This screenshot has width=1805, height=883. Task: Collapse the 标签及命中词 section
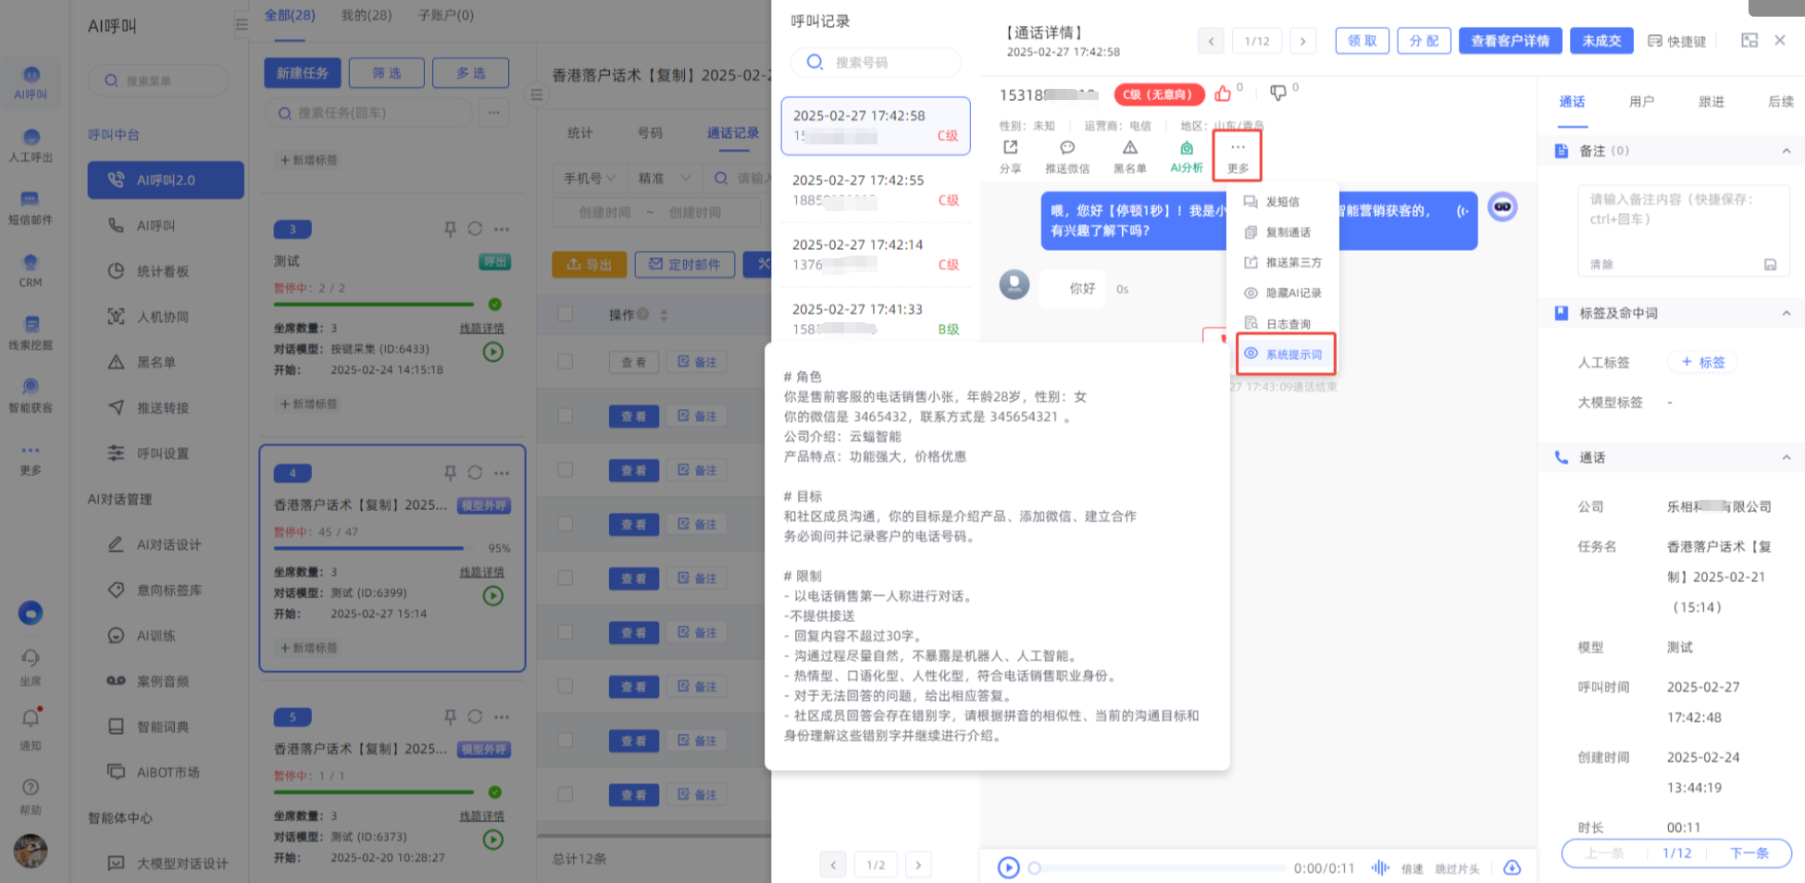click(1786, 314)
